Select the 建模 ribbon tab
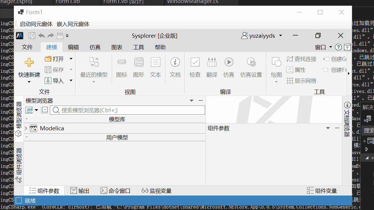The image size is (374, 210). click(x=52, y=47)
